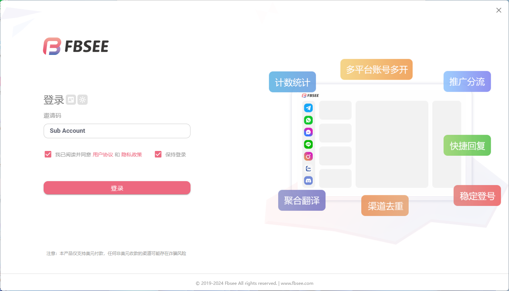
Task: Open the 用户协议 link
Action: pyautogui.click(x=103, y=155)
